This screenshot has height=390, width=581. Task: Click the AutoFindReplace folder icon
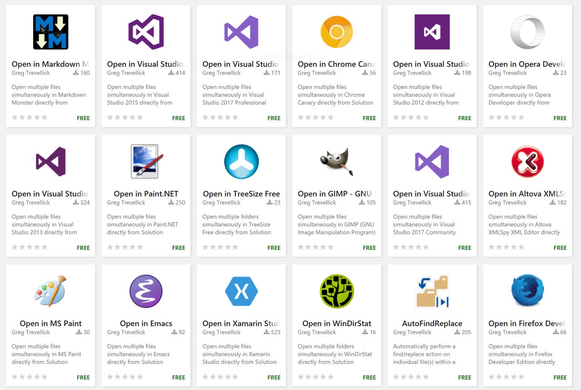click(432, 291)
